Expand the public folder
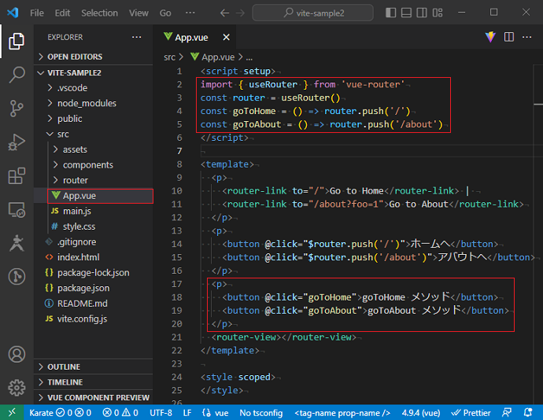 click(94, 119)
